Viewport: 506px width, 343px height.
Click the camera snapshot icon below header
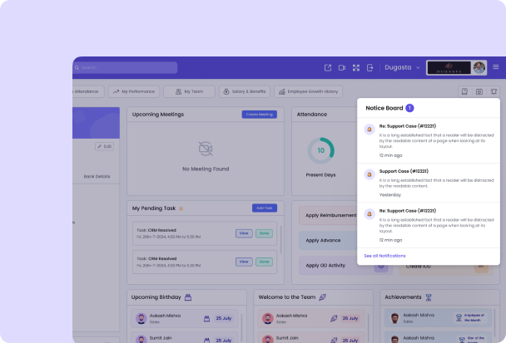tap(479, 92)
